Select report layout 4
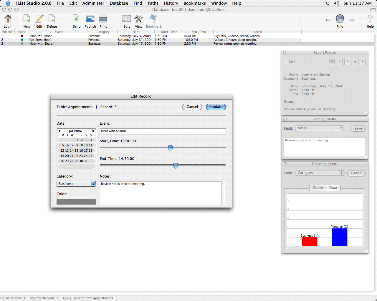The image size is (377, 301). click(x=355, y=62)
